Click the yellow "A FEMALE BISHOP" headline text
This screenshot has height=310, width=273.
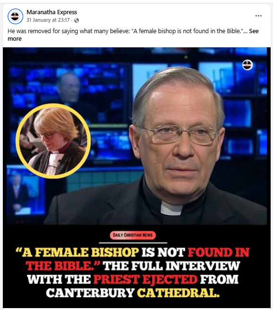(x=77, y=252)
